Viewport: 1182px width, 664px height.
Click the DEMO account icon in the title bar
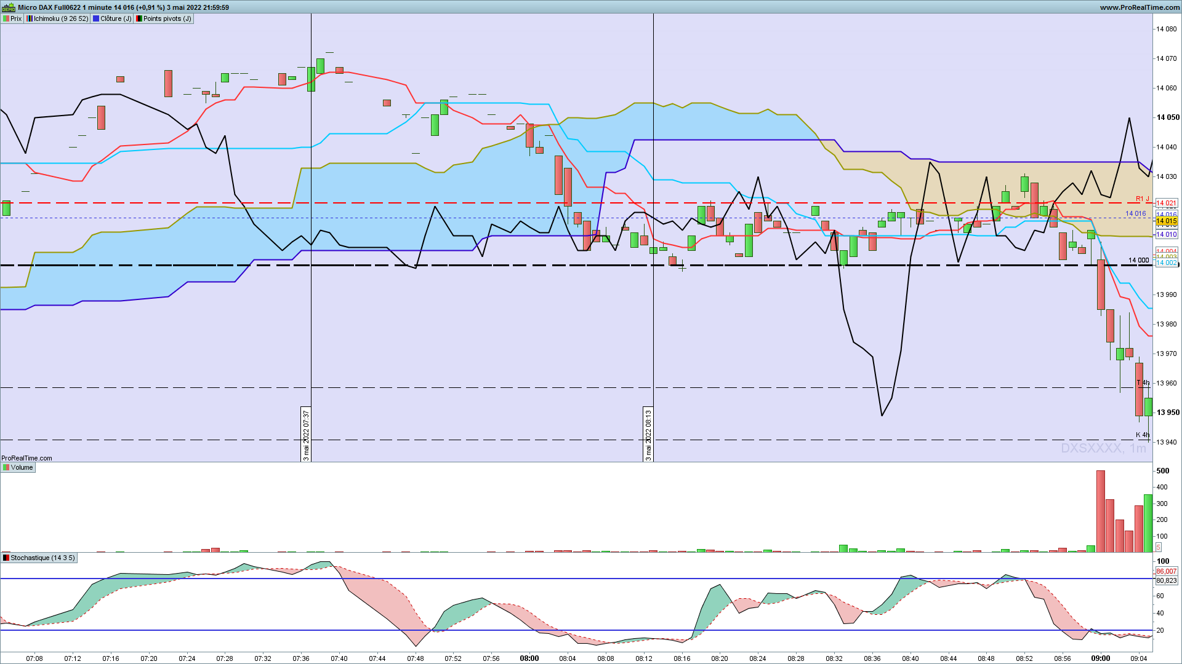(8, 7)
